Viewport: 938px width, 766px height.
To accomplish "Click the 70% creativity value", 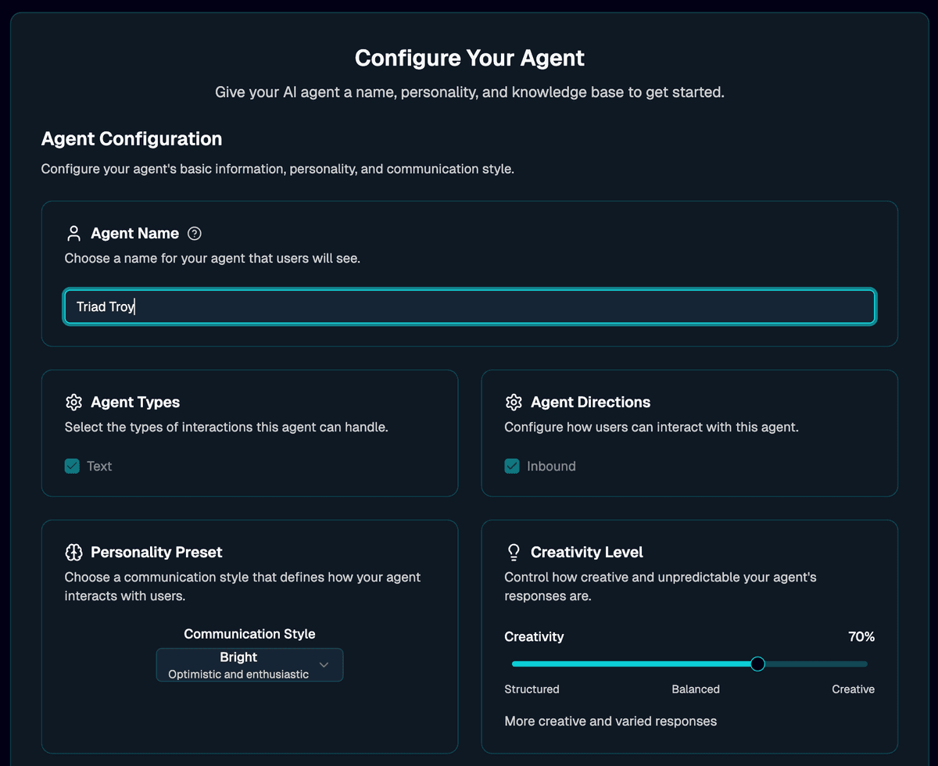I will tap(861, 637).
